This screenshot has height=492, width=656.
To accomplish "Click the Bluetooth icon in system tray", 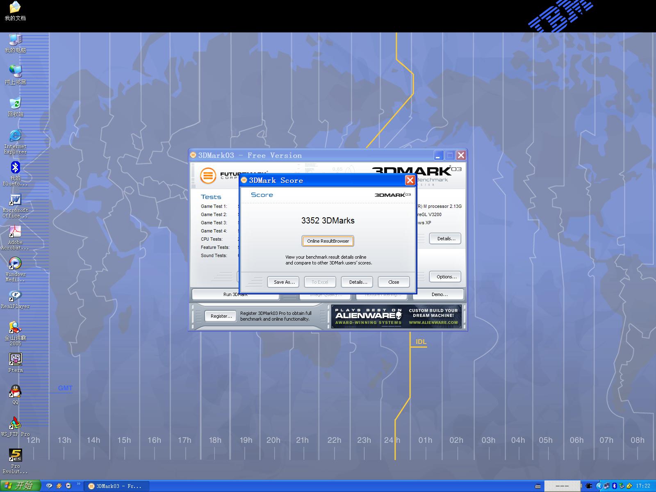I will [x=614, y=486].
